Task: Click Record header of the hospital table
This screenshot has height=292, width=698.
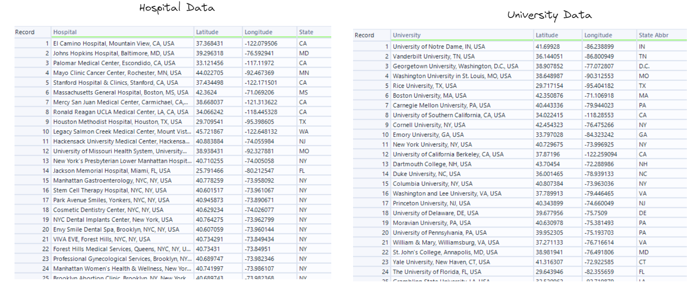Action: (25, 32)
